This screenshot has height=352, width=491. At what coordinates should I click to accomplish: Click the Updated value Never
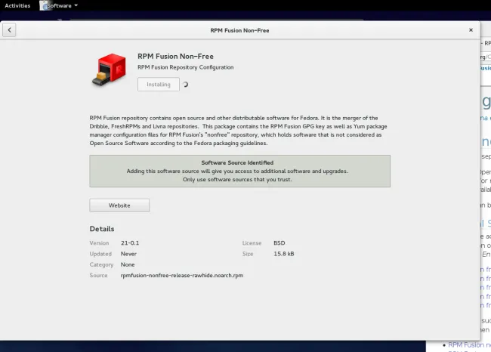[128, 254]
